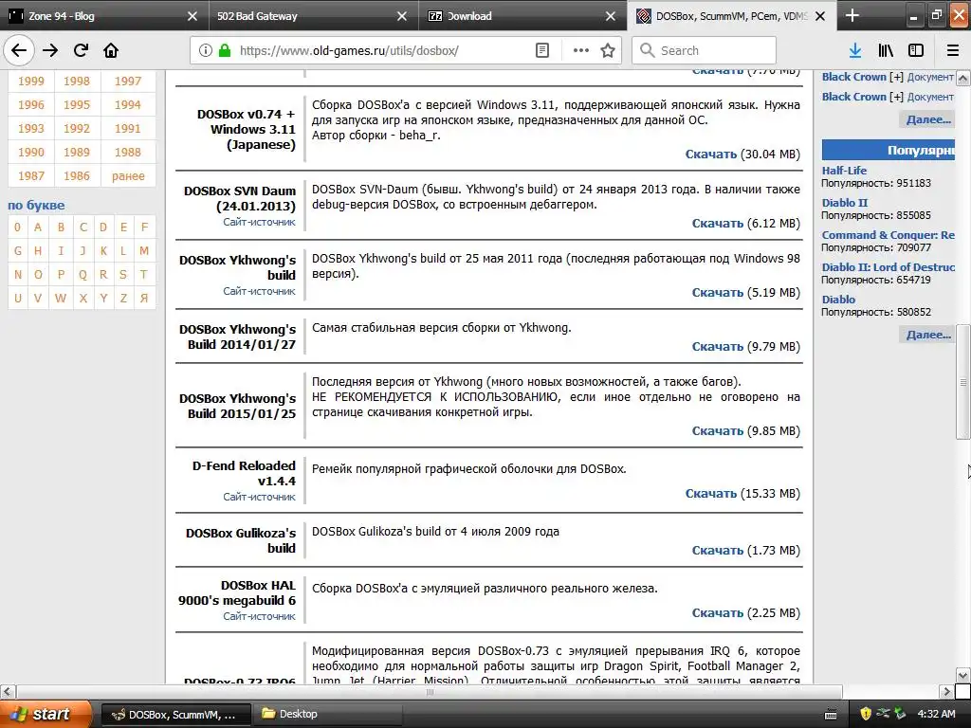Toggle the sidebar view icon
971x728 pixels.
[x=916, y=50]
